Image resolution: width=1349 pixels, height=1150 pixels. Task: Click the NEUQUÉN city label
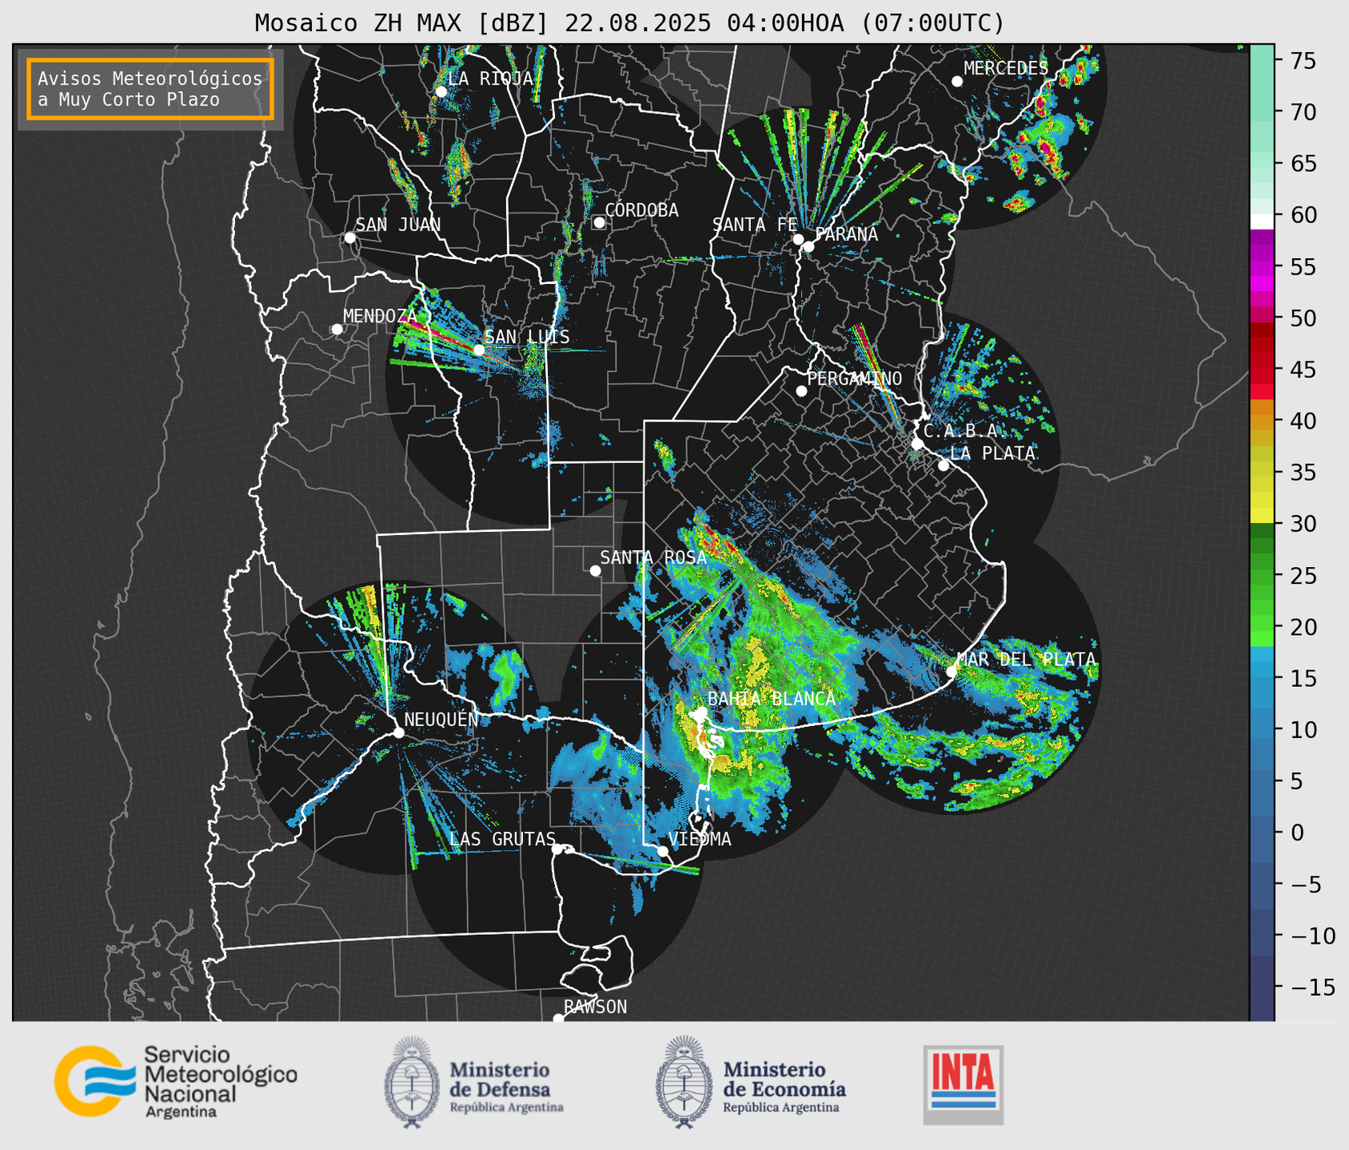click(441, 719)
